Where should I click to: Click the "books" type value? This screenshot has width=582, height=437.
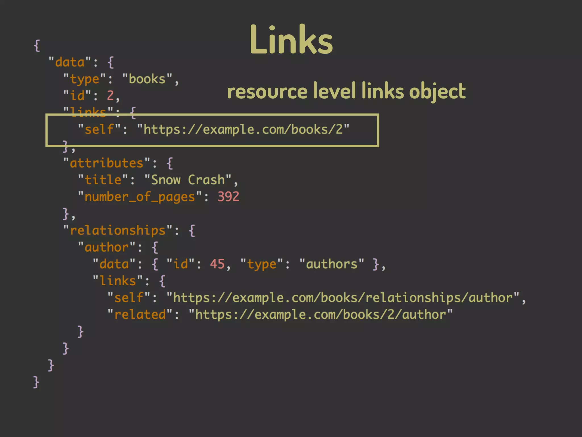pyautogui.click(x=147, y=79)
